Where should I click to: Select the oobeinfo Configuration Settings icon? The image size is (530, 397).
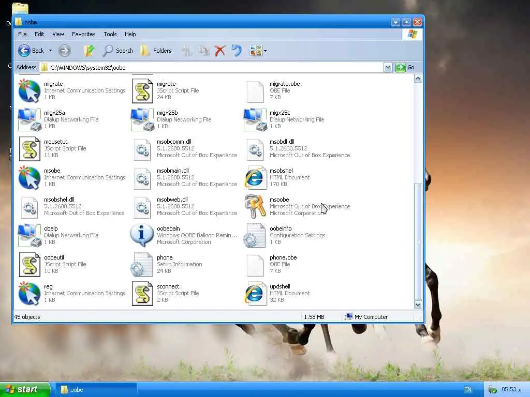tap(255, 235)
